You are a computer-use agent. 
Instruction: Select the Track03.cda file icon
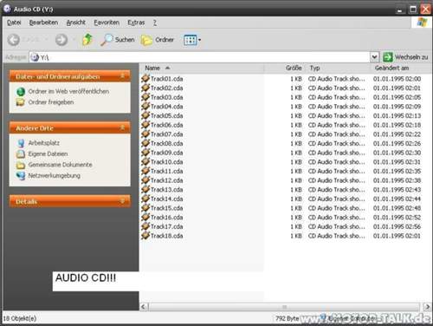point(145,97)
